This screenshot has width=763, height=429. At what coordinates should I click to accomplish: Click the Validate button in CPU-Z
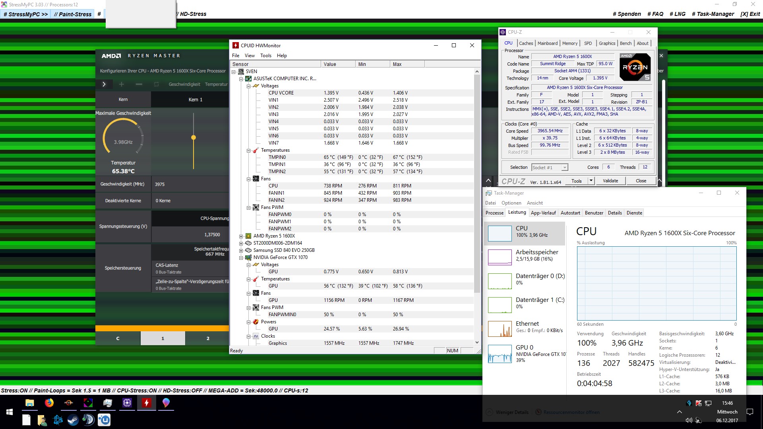610,181
